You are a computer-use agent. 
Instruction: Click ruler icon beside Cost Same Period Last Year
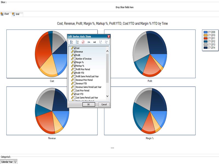click(x=72, y=98)
